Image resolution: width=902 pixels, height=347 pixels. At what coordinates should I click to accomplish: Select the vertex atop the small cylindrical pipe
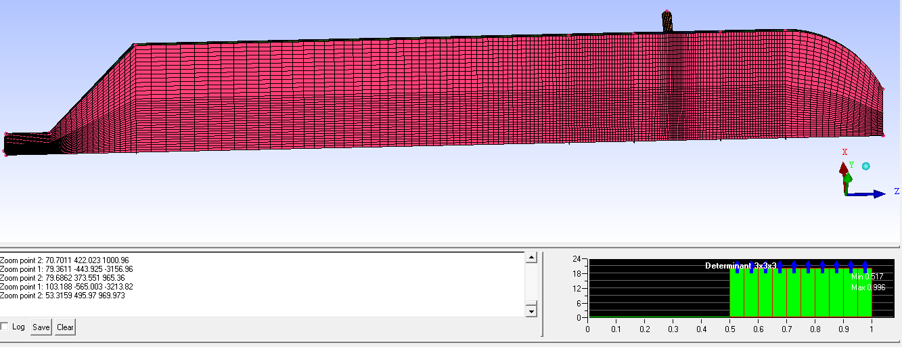coord(667,11)
